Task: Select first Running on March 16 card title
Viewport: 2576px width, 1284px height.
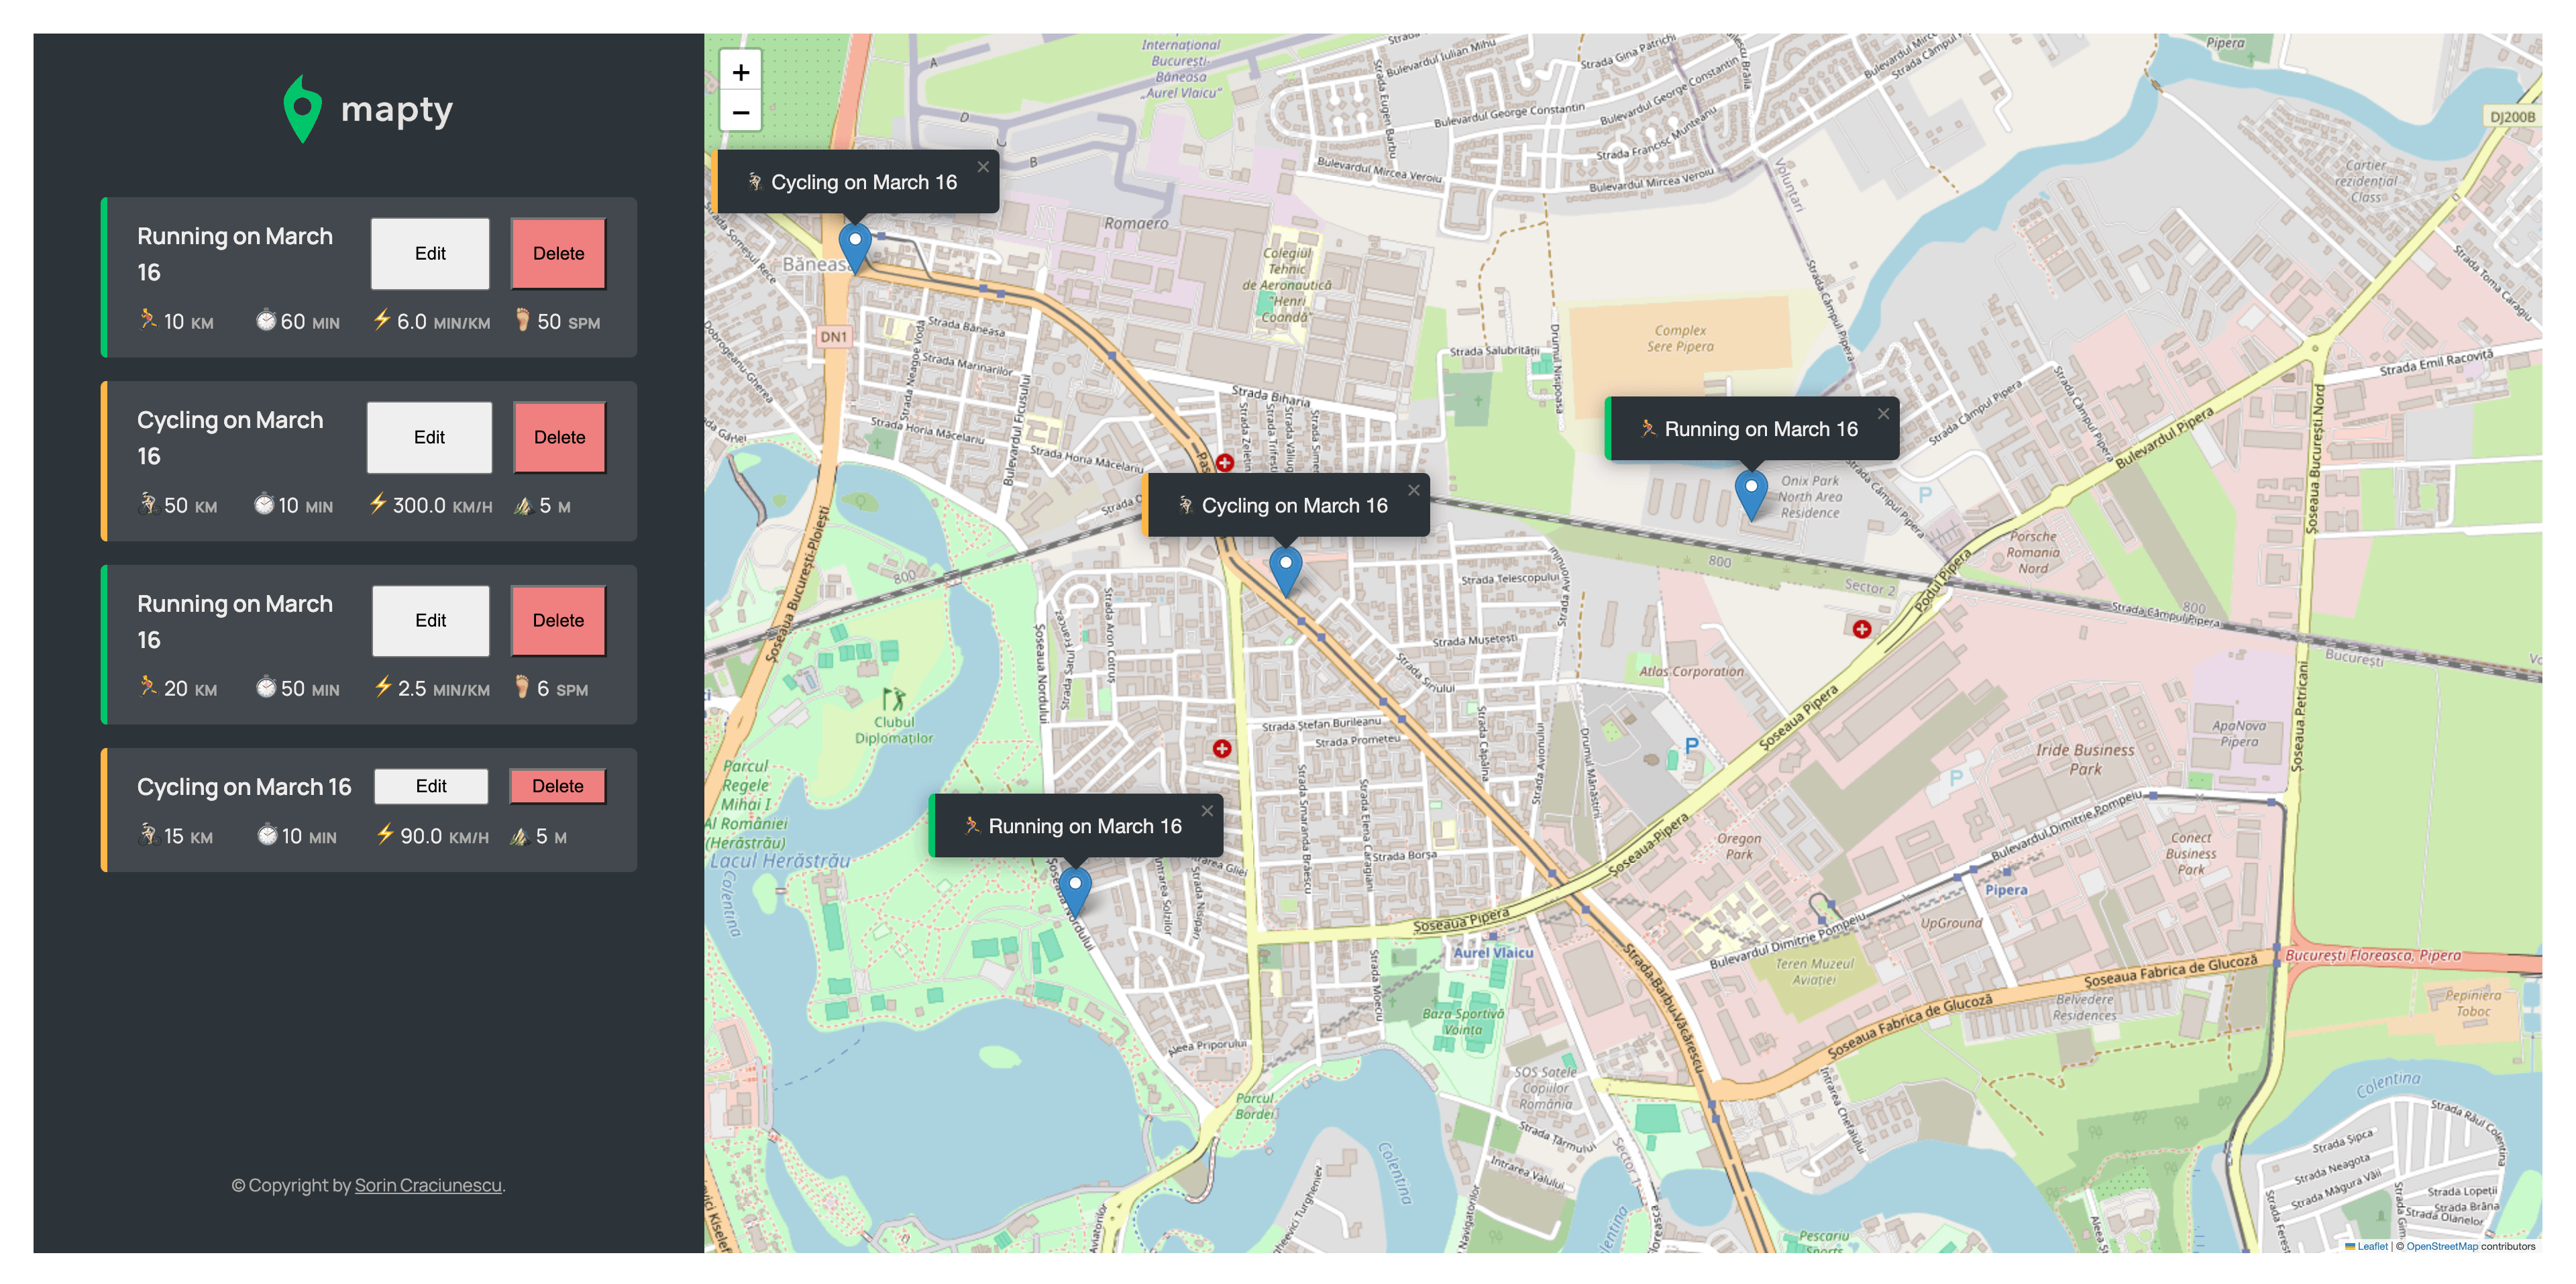Action: [x=235, y=254]
